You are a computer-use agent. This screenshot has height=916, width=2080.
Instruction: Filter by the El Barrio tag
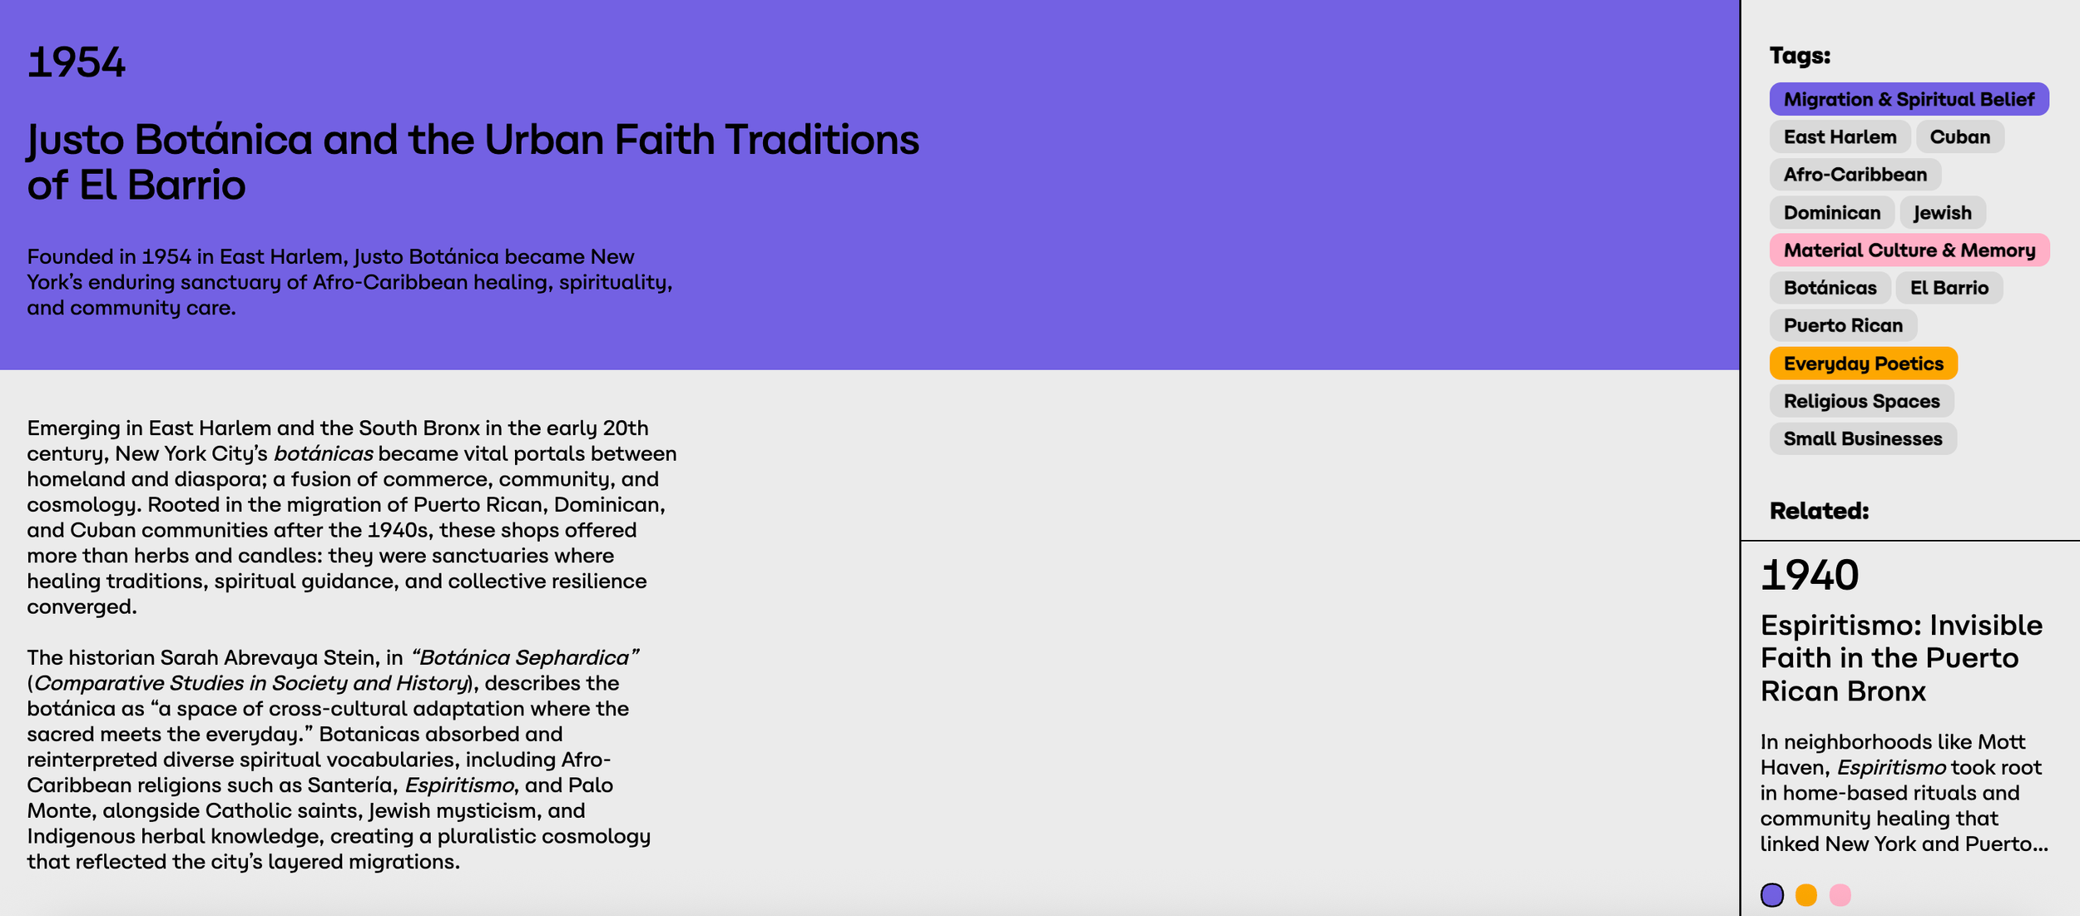click(1949, 288)
